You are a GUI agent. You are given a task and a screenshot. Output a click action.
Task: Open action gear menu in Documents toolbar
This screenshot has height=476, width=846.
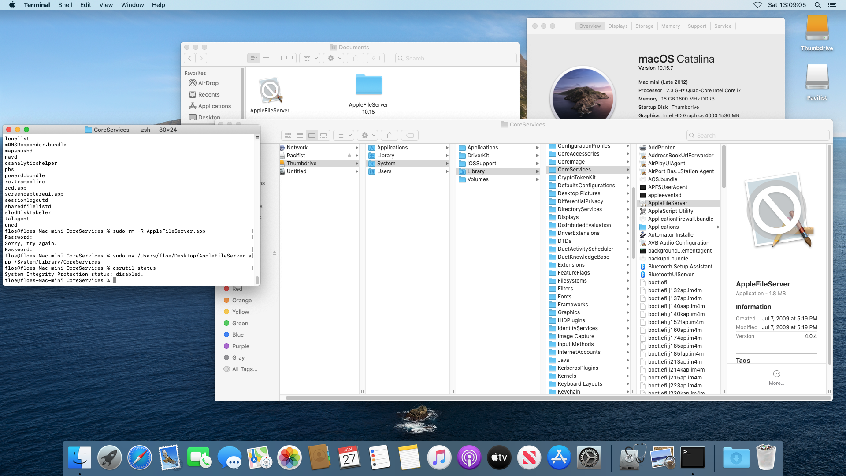click(x=334, y=58)
